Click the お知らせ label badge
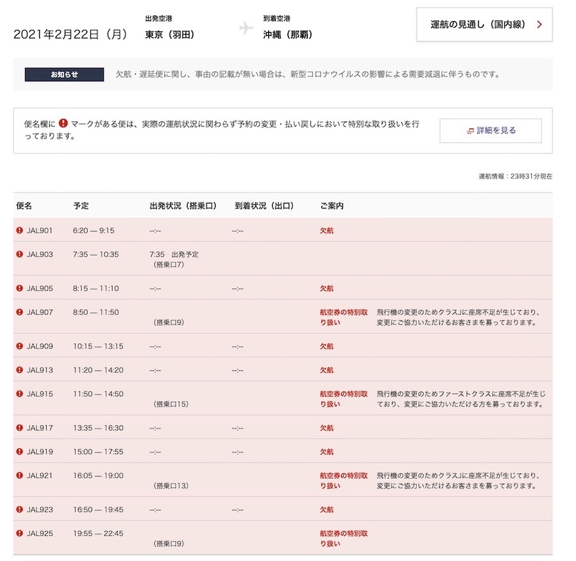This screenshot has height=561, width=576. click(64, 74)
